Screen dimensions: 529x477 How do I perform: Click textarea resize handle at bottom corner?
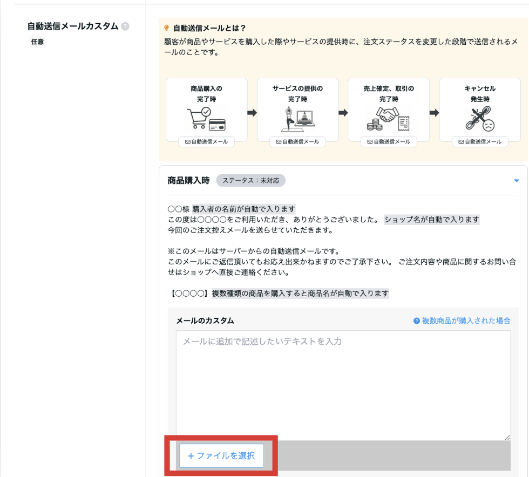click(507, 437)
